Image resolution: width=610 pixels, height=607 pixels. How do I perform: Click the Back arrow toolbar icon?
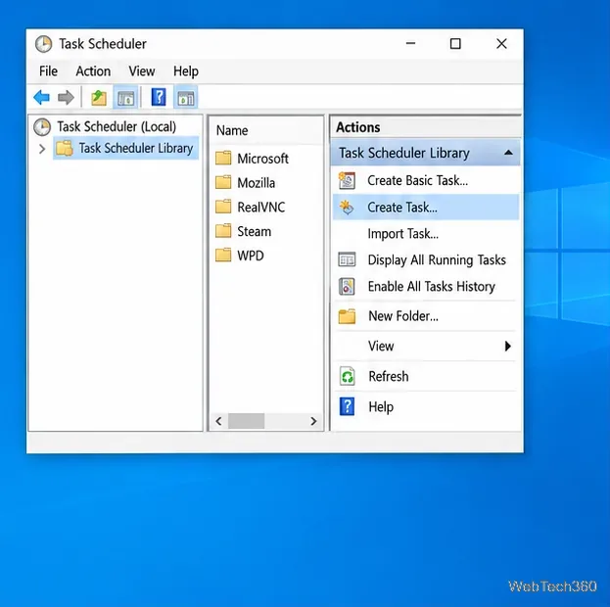pos(42,97)
